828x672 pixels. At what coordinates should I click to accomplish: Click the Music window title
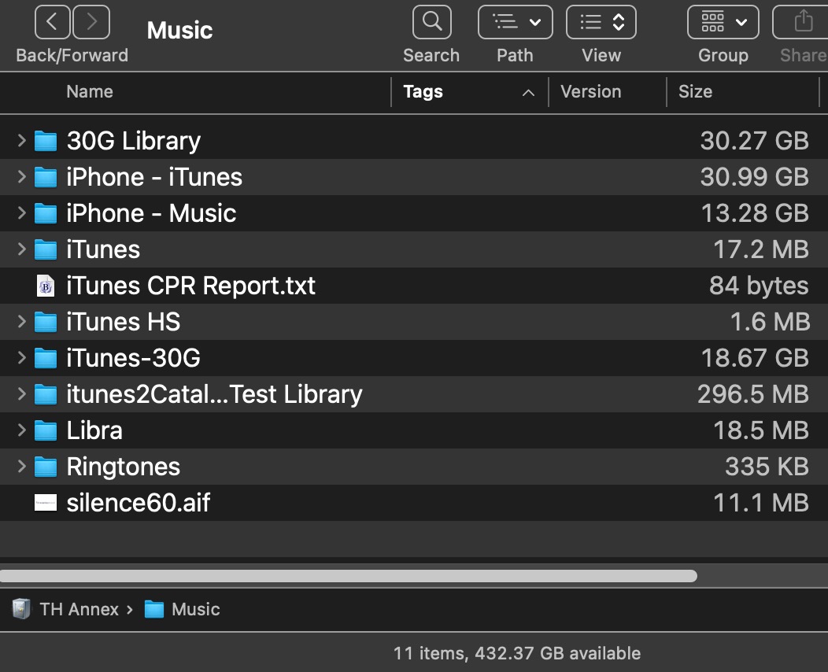(x=179, y=30)
